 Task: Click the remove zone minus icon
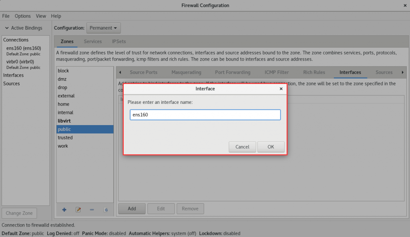click(92, 209)
